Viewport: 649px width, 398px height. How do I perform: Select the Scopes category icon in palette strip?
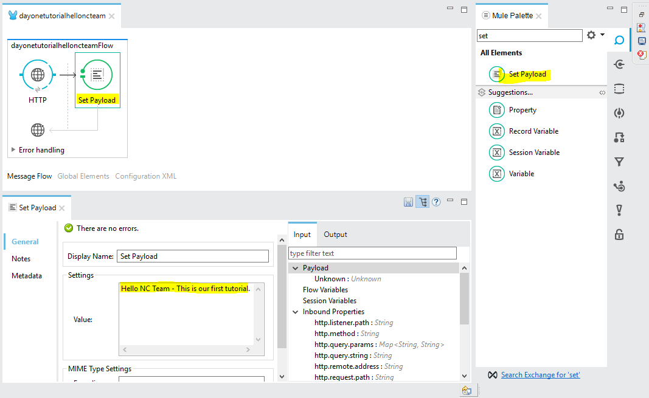619,88
